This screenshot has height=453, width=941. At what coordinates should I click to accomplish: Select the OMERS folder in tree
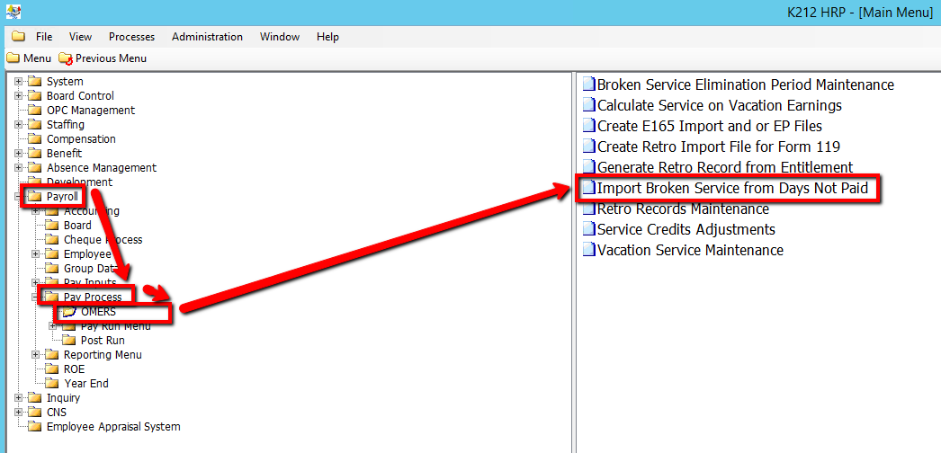pyautogui.click(x=98, y=312)
